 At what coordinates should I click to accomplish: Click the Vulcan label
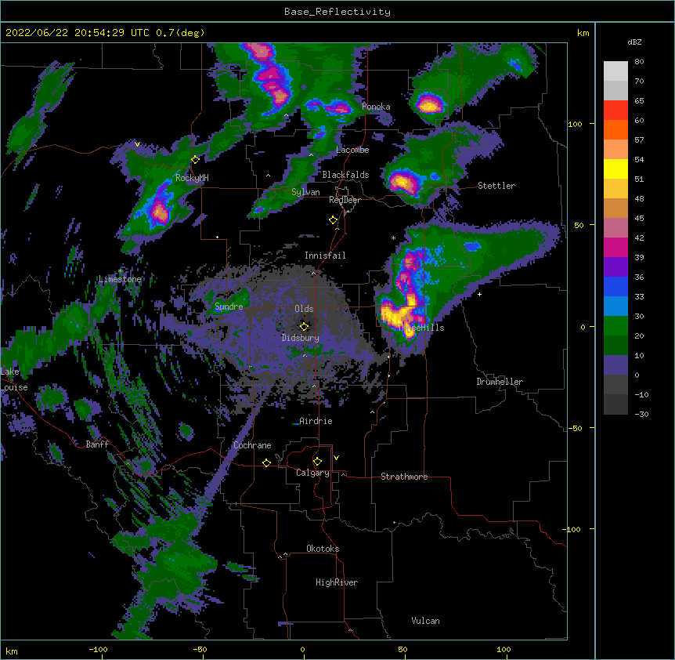(x=425, y=621)
